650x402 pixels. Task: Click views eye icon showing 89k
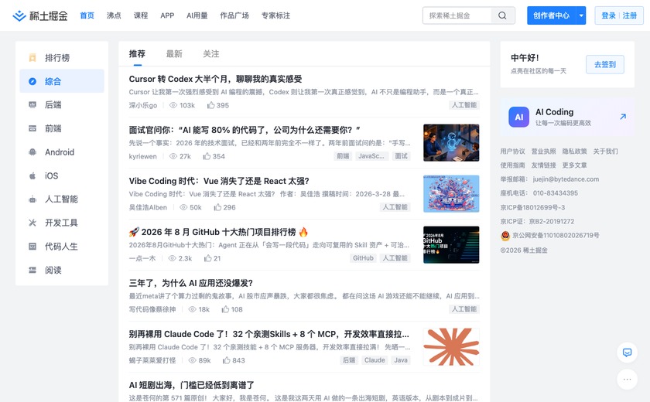(x=193, y=360)
